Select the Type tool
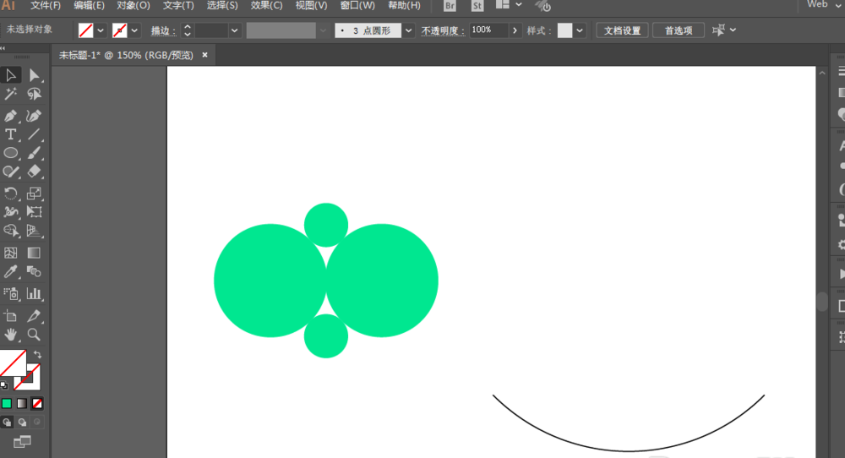845x458 pixels. click(x=11, y=134)
